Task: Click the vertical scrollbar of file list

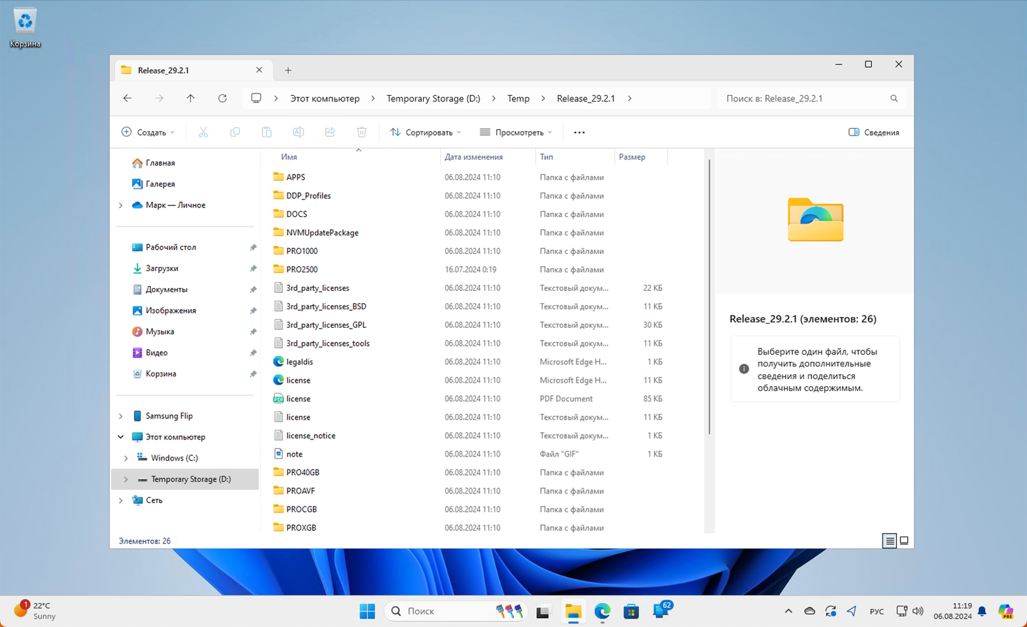Action: [x=709, y=297]
